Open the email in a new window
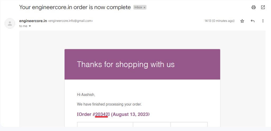The height and width of the screenshot is (131, 271). tap(263, 7)
